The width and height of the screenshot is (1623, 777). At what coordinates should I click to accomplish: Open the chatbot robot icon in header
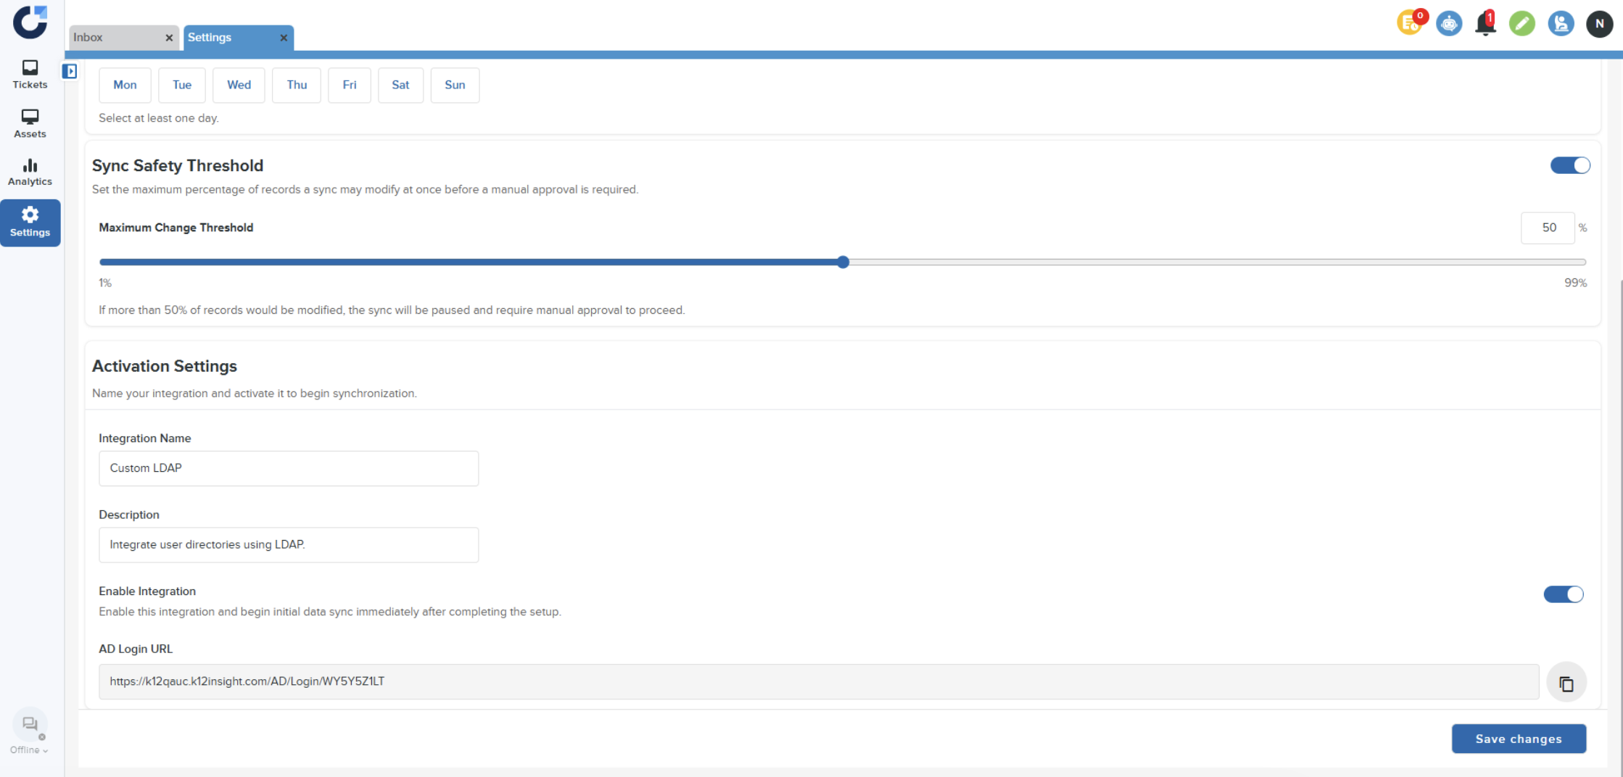(x=1448, y=24)
